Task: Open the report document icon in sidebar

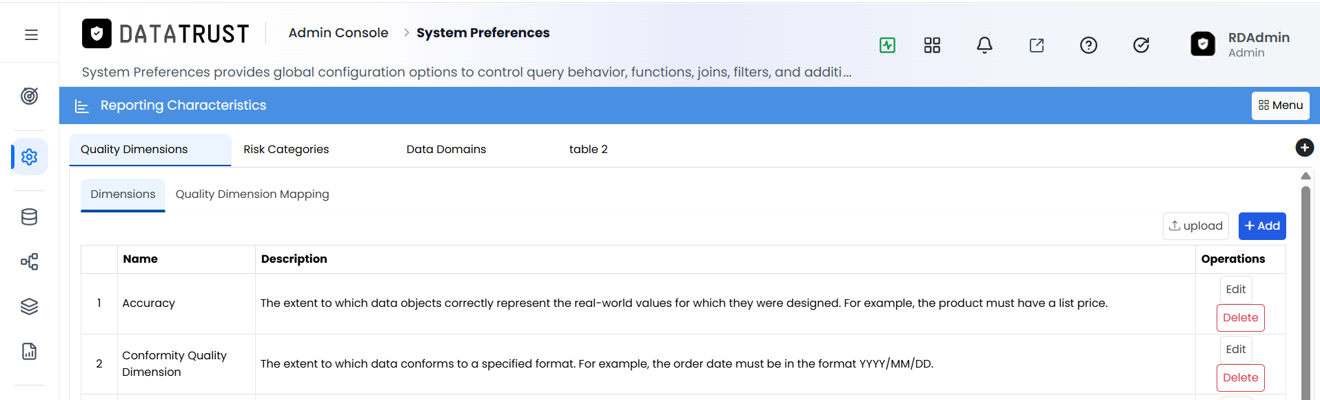Action: point(29,352)
